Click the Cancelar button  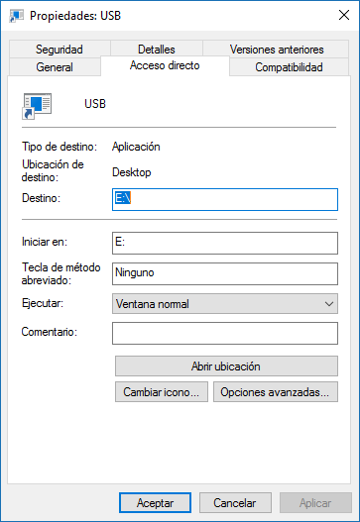[x=235, y=503]
